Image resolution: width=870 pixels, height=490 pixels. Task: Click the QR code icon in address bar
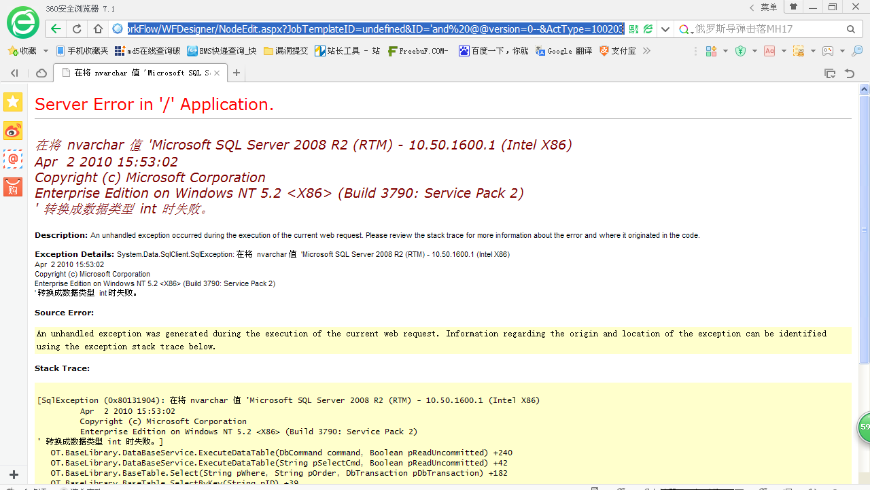tap(633, 29)
